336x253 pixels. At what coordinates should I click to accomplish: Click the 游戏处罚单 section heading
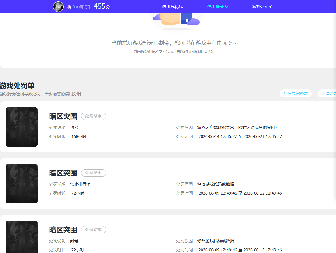click(17, 86)
